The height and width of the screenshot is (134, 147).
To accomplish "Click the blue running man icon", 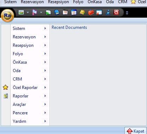I will click(x=108, y=12).
